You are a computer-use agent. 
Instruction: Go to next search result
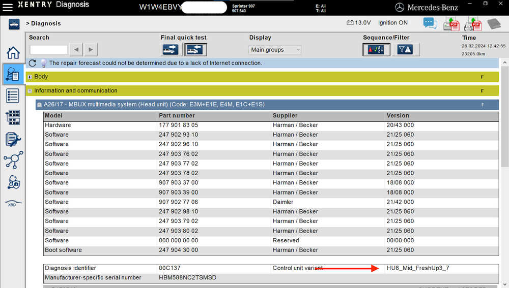(91, 50)
